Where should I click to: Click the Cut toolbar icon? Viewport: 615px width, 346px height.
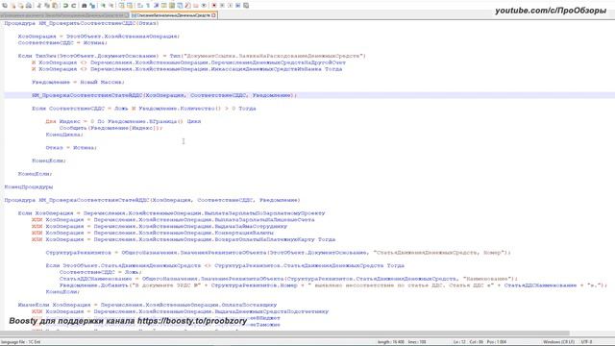pyautogui.click(x=38, y=6)
